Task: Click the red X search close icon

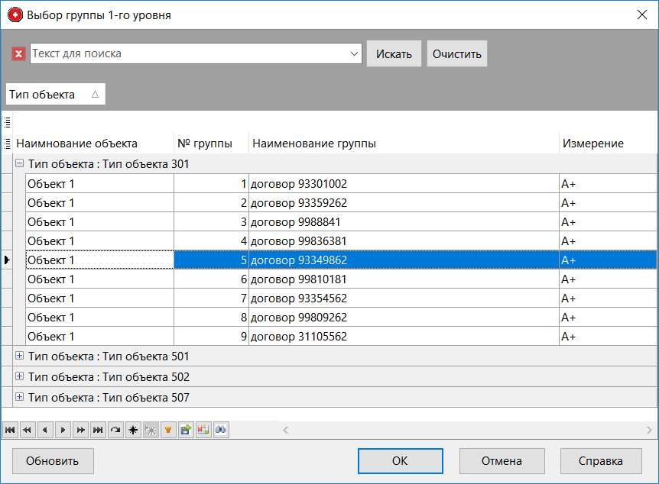Action: tap(18, 53)
